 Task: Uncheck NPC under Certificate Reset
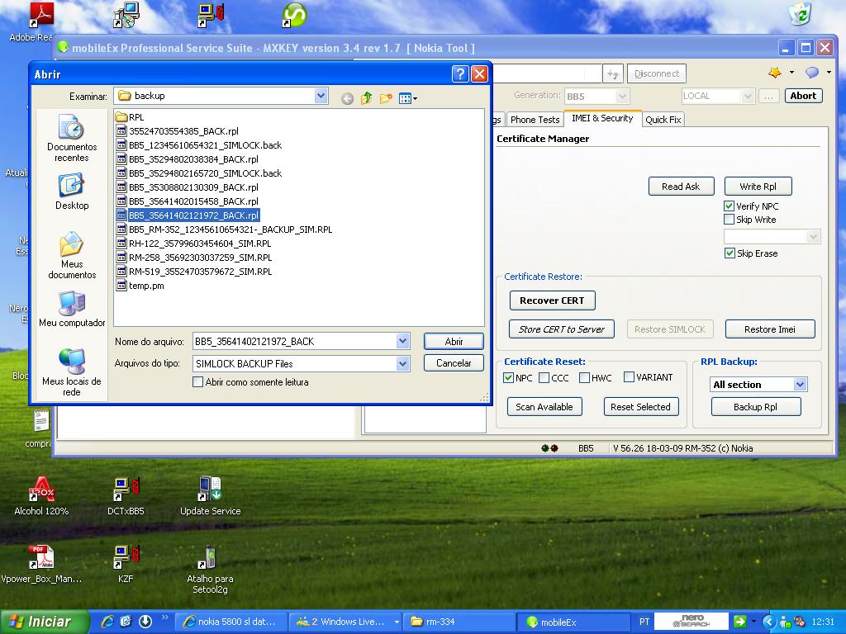click(508, 377)
